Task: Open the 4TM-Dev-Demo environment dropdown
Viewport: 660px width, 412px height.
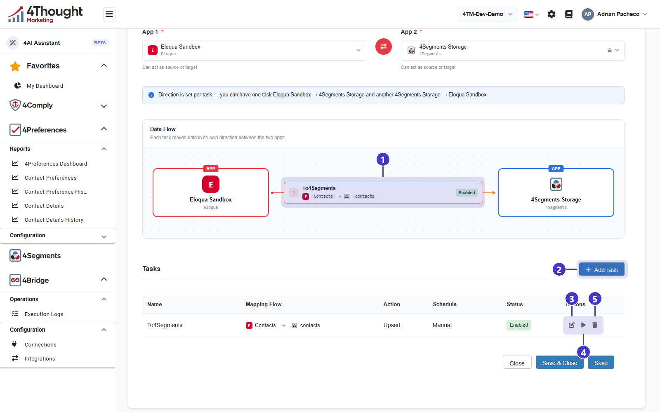Action: [x=487, y=14]
